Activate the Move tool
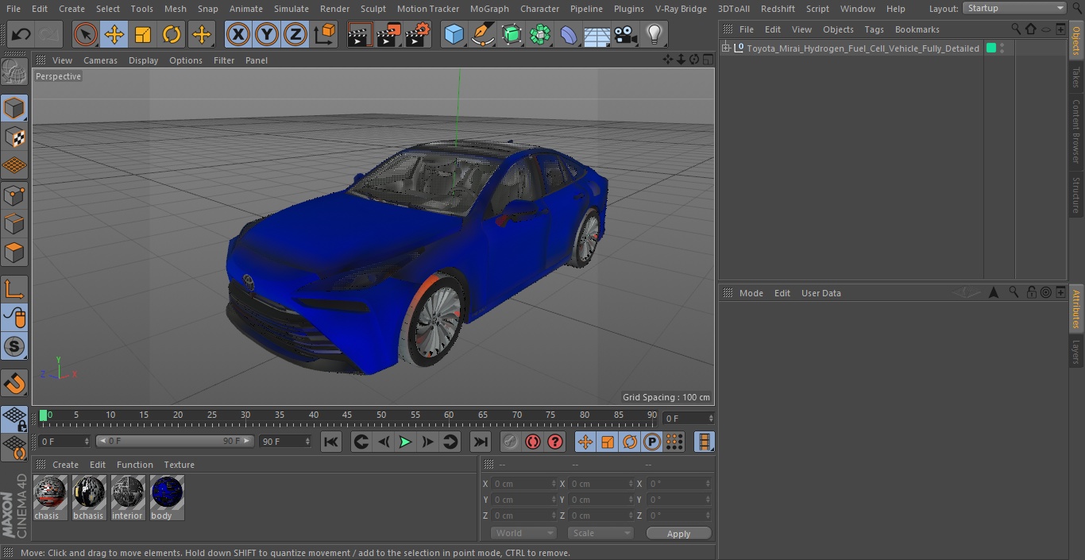 (114, 34)
